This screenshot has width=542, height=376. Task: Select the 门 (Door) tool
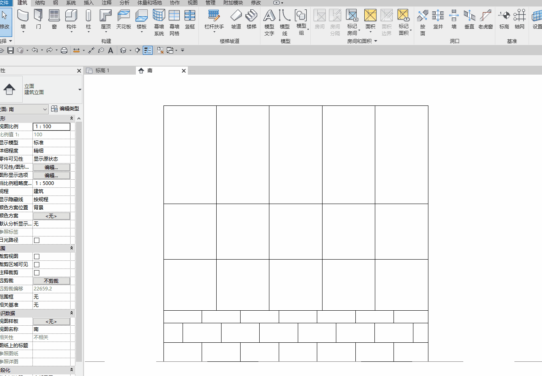click(39, 19)
